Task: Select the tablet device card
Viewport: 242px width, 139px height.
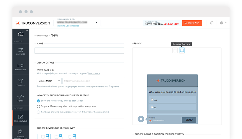Action: (x=56, y=137)
